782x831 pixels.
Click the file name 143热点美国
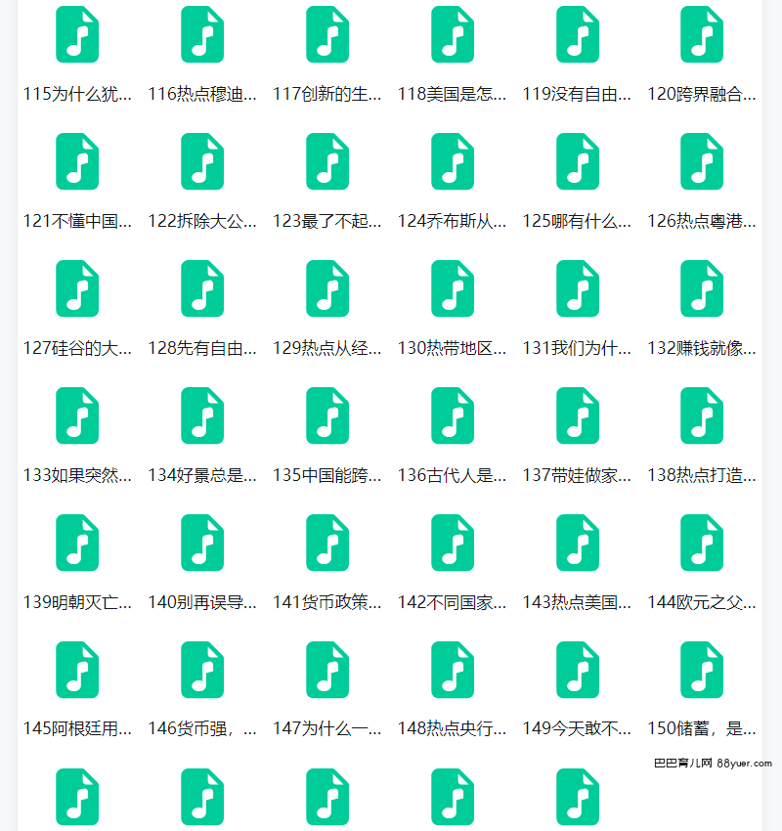click(578, 602)
